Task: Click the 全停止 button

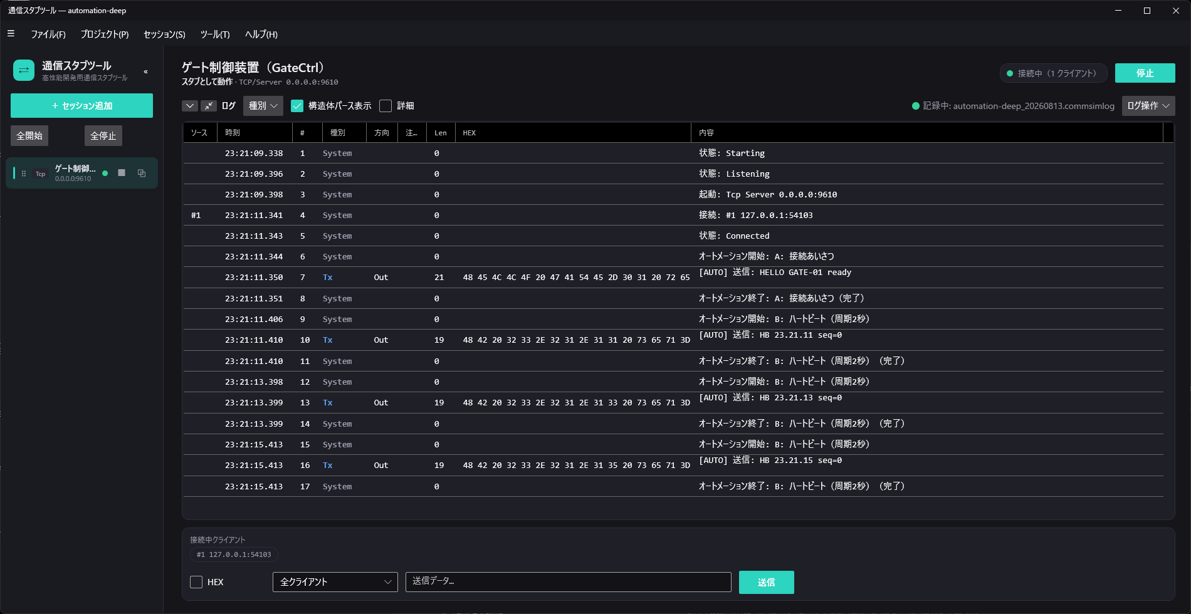Action: coord(103,135)
